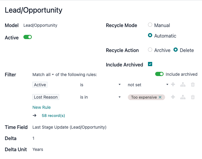Click the arrow icon beside record count
This screenshot has height=159, width=202.
point(35,115)
